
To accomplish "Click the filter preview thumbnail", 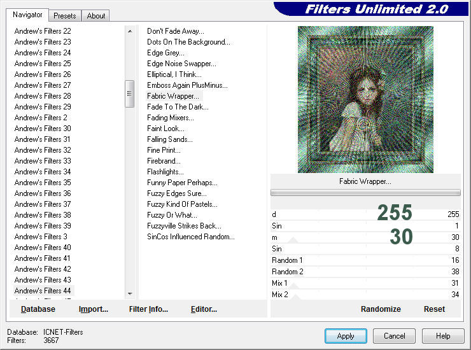I will point(365,99).
